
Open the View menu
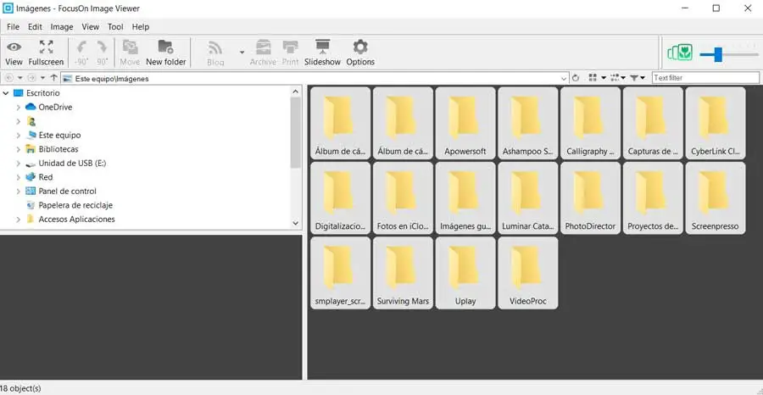tap(90, 27)
